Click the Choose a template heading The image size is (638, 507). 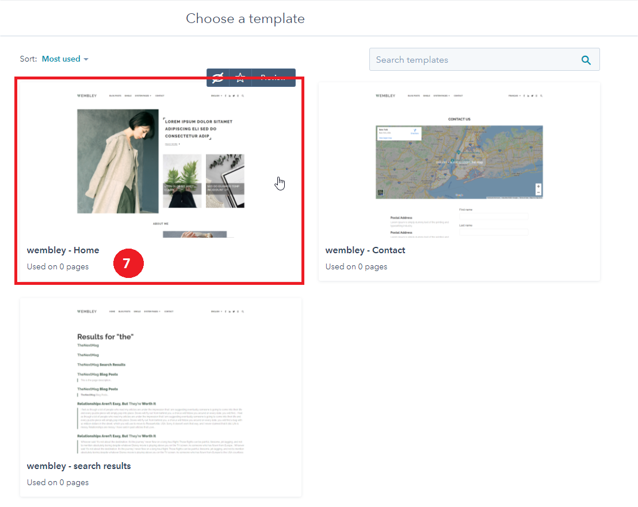(245, 18)
